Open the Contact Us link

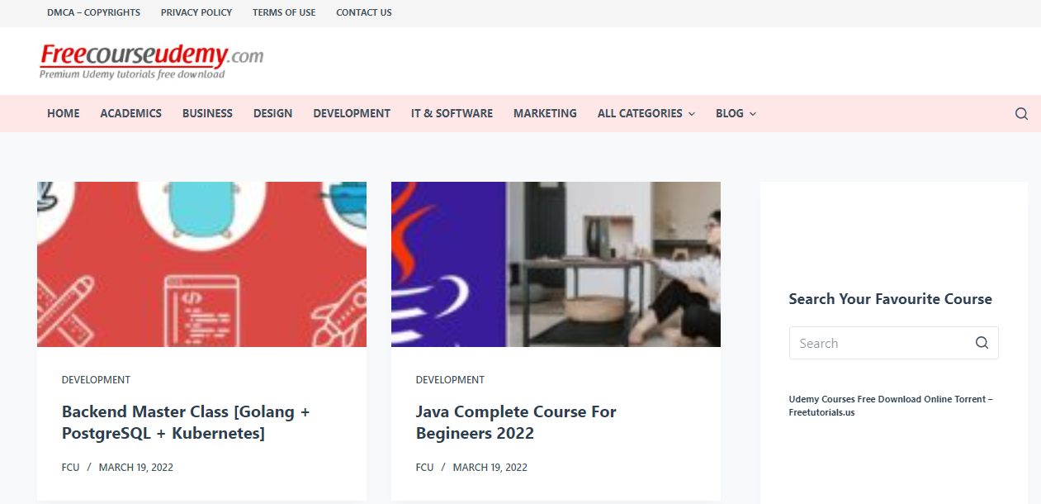tap(364, 12)
